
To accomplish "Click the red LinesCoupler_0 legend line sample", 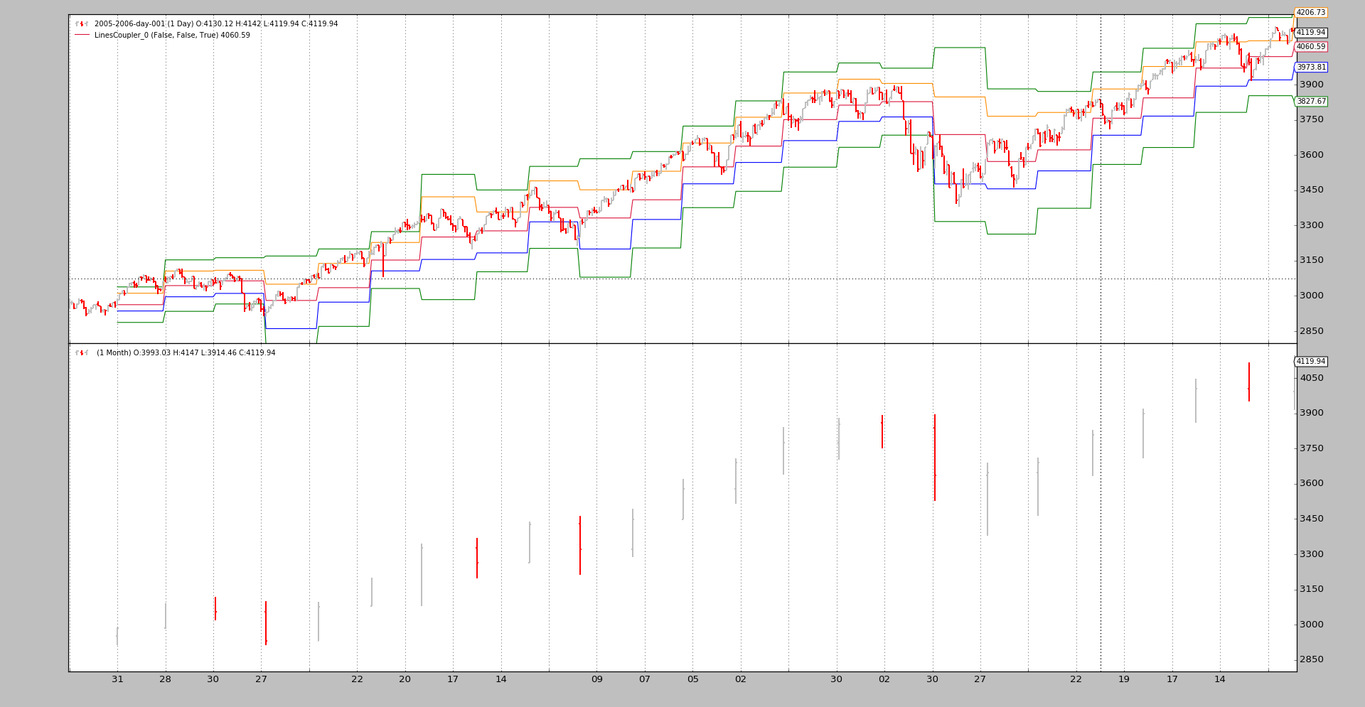I will coord(82,35).
